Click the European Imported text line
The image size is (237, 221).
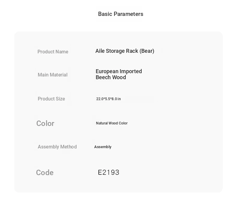(x=119, y=71)
